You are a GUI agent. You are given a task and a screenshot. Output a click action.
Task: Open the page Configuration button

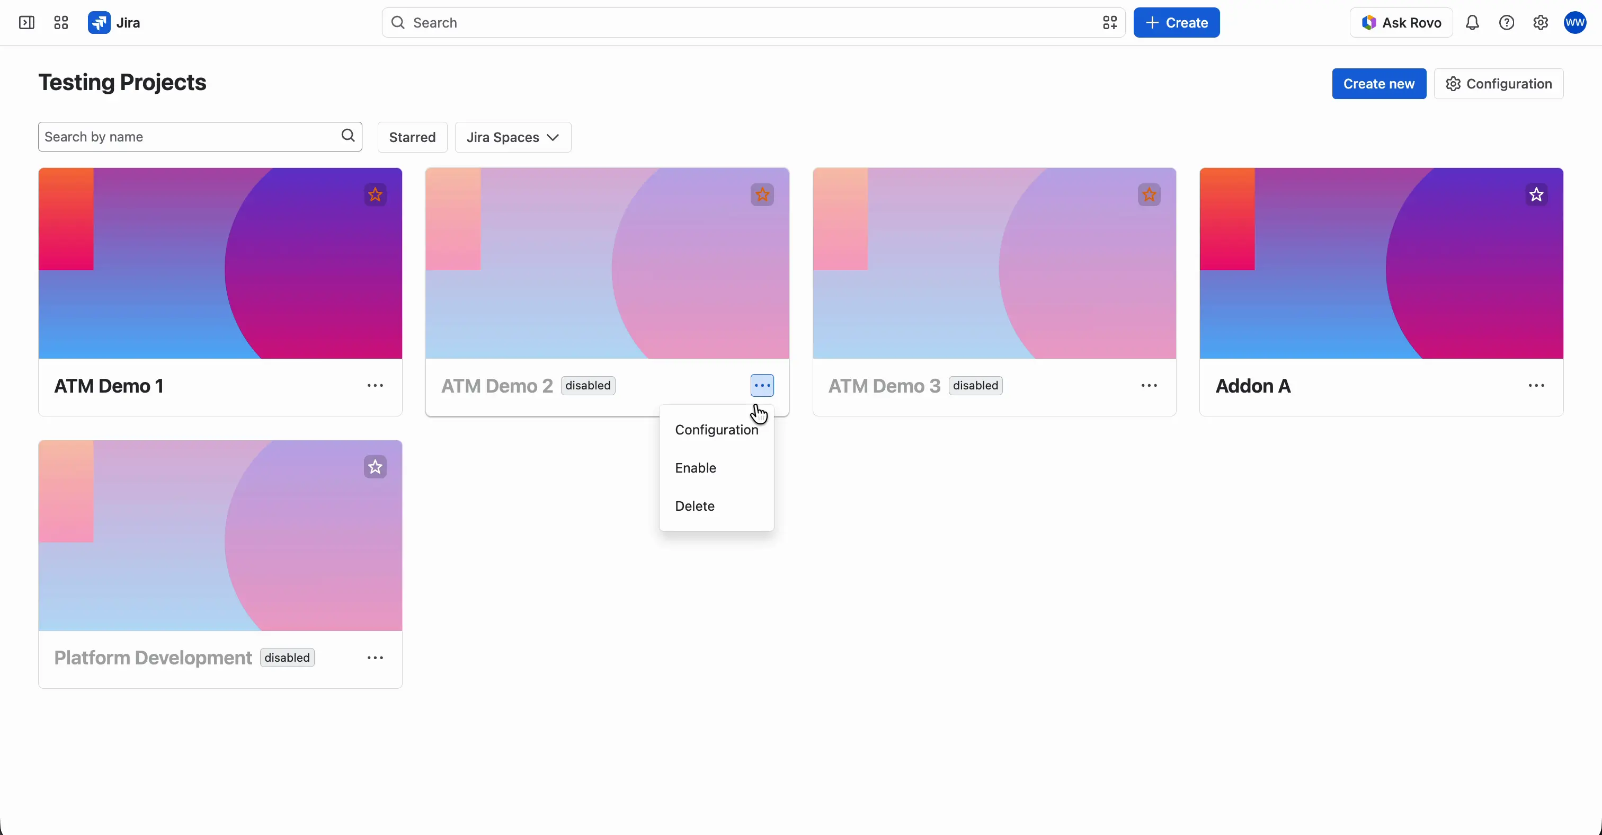tap(1498, 84)
